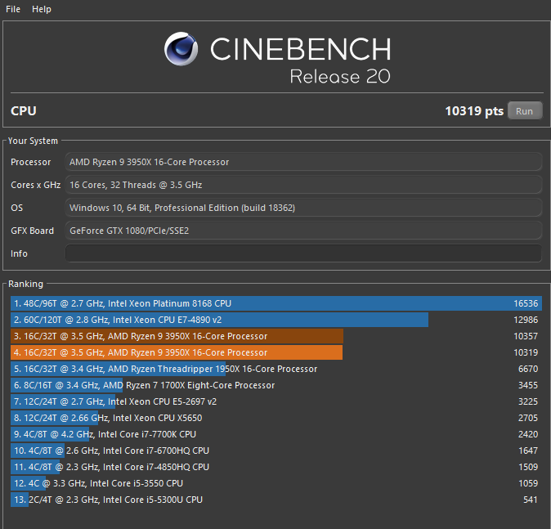The height and width of the screenshot is (529, 551).
Task: Select ranking row 8 Xeon X5650
Action: point(275,418)
